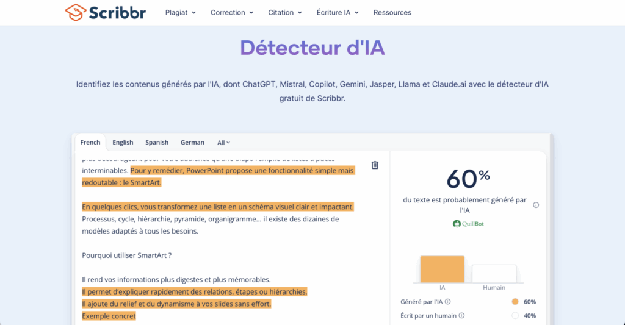Click the QuillBot logo
The image size is (625, 325).
click(468, 224)
